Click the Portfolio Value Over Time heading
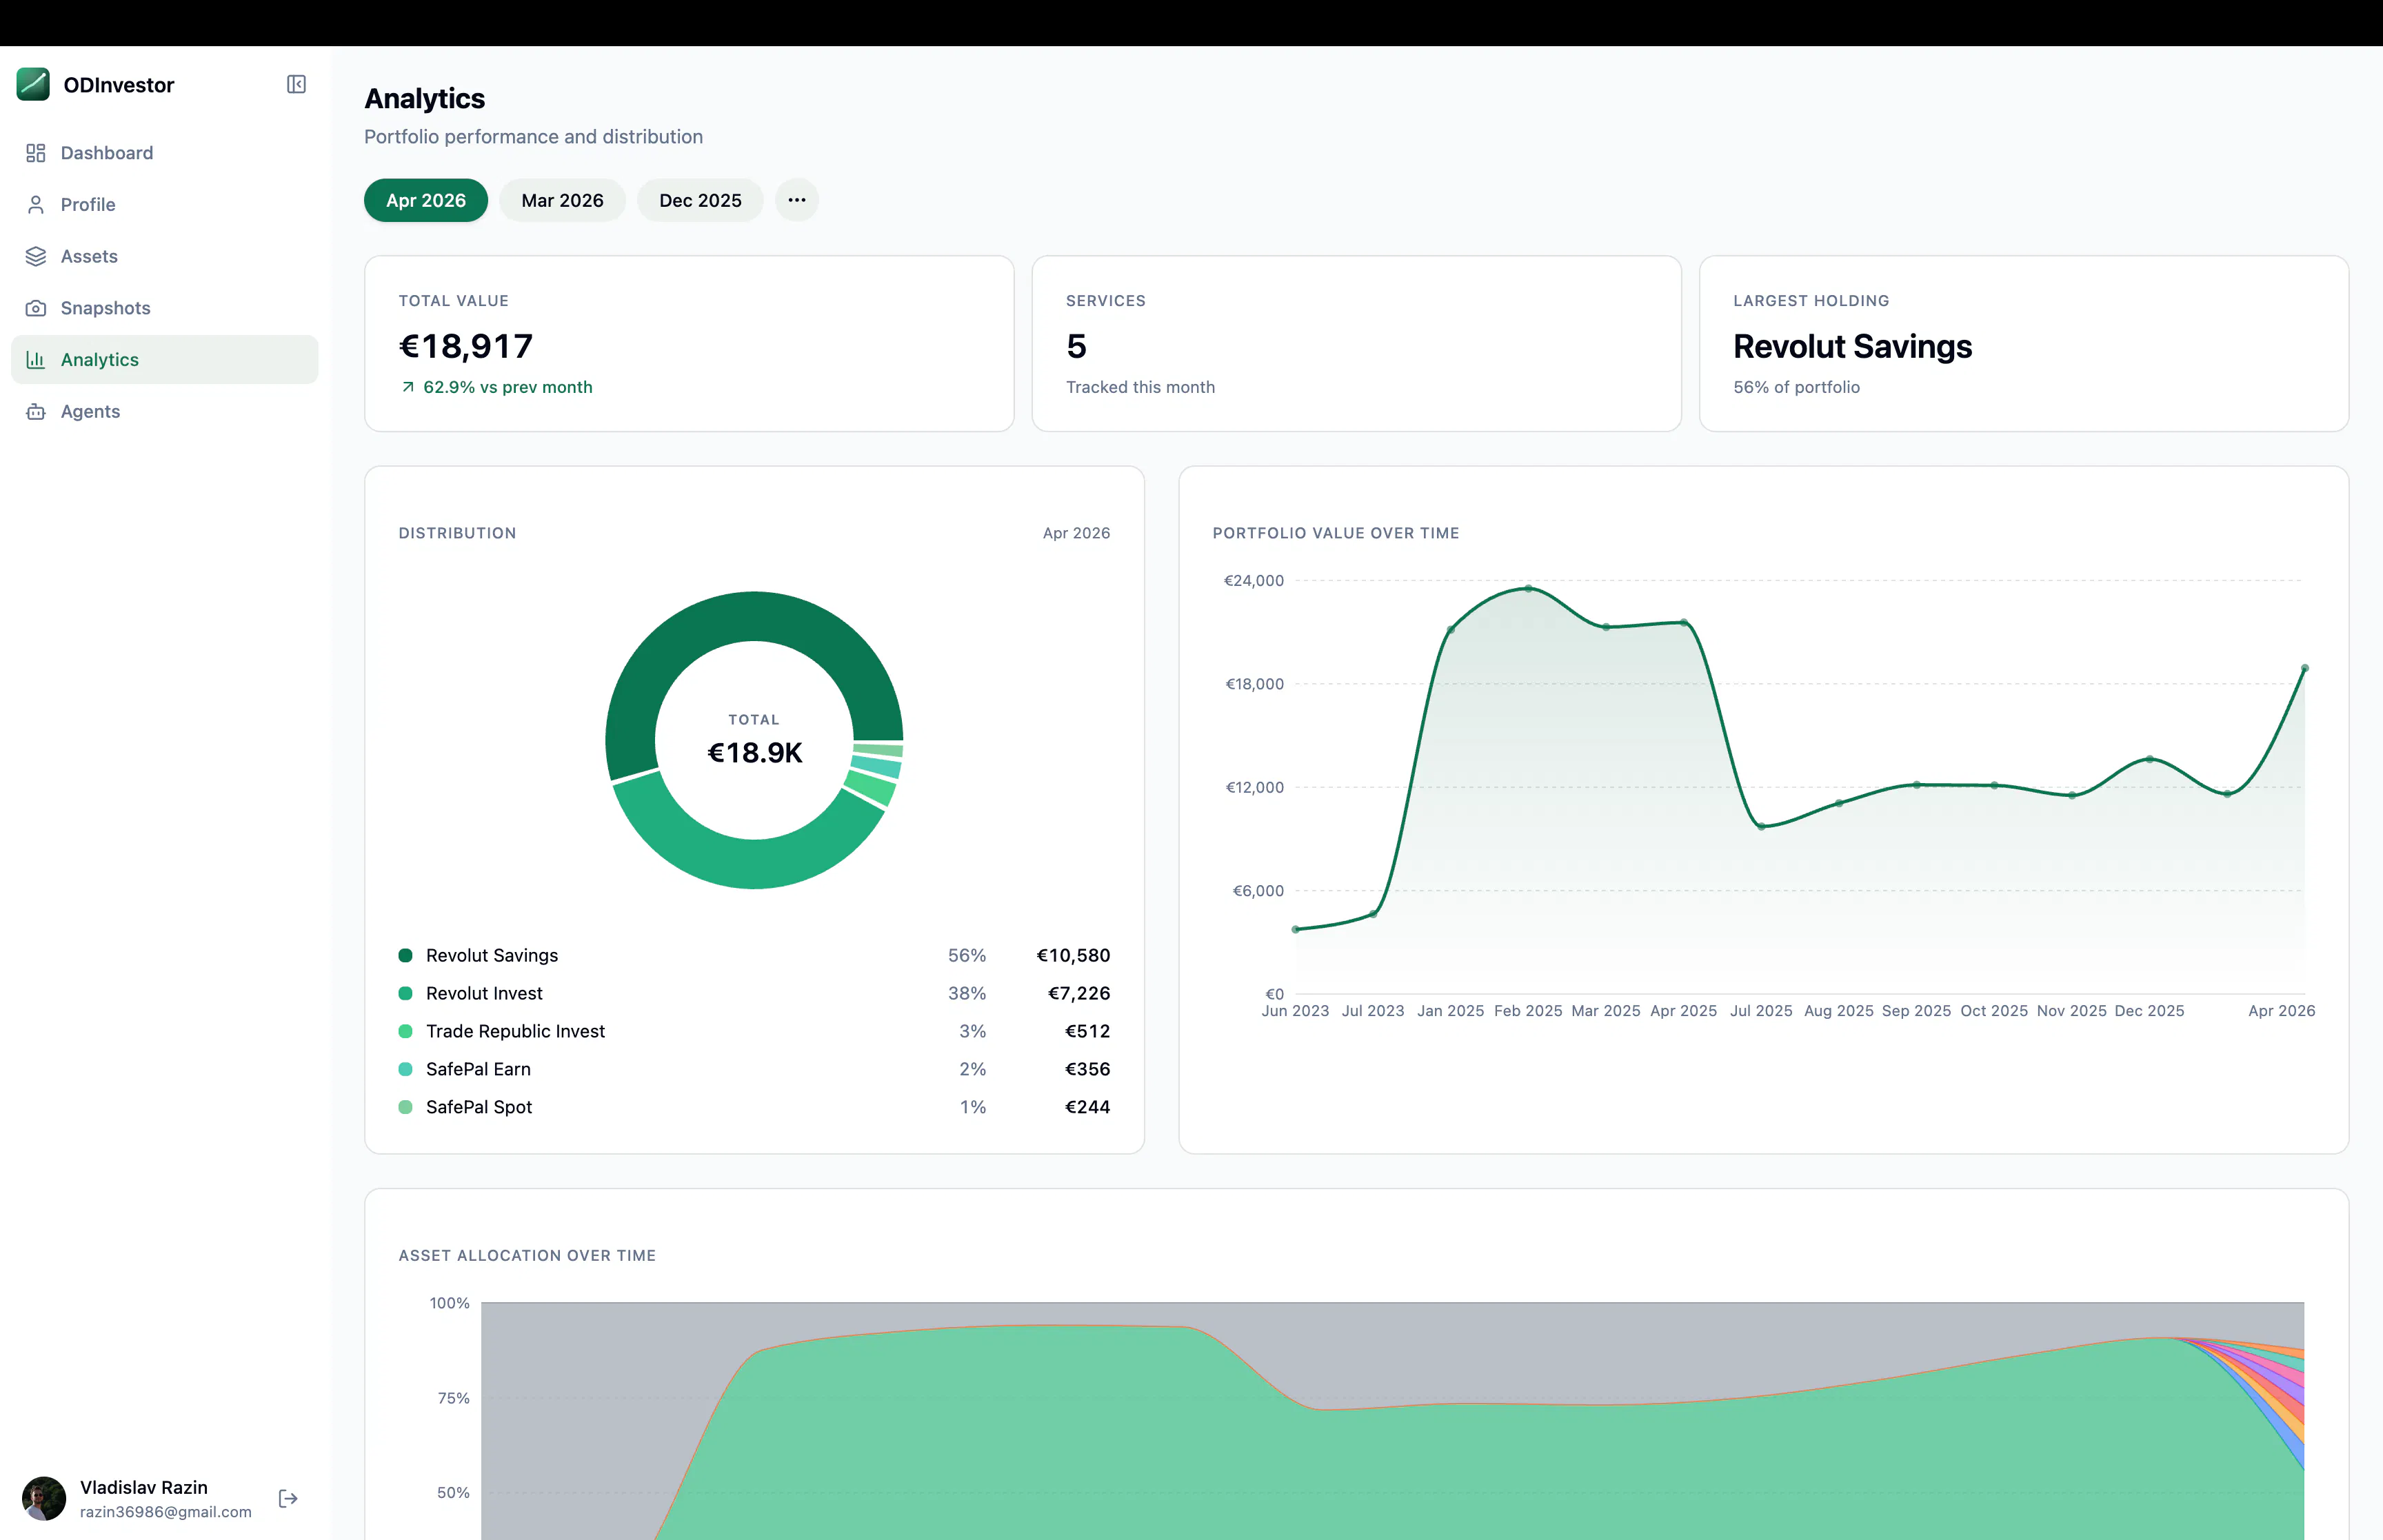Screen dimensions: 2383x1540 click(x=1336, y=533)
